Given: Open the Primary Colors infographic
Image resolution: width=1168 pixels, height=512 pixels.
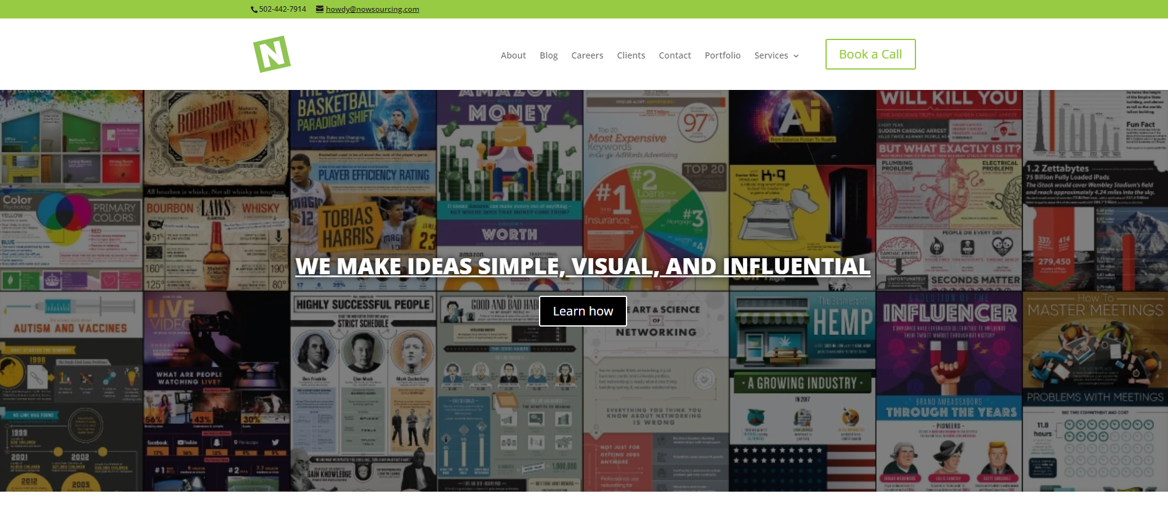Looking at the screenshot, I should point(71,190).
